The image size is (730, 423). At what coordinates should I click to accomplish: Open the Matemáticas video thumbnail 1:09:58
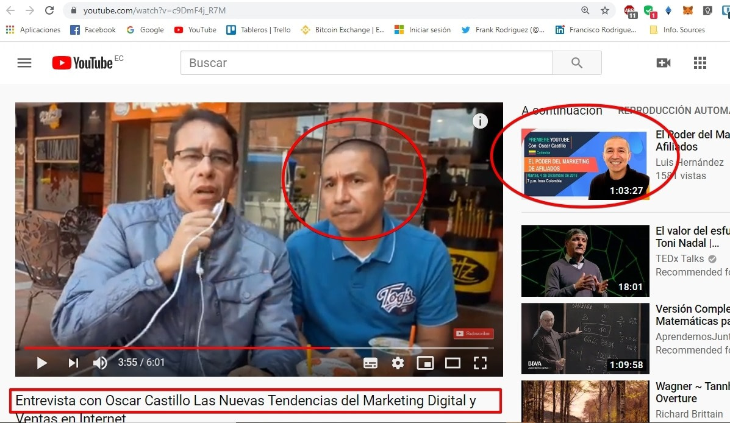(585, 338)
